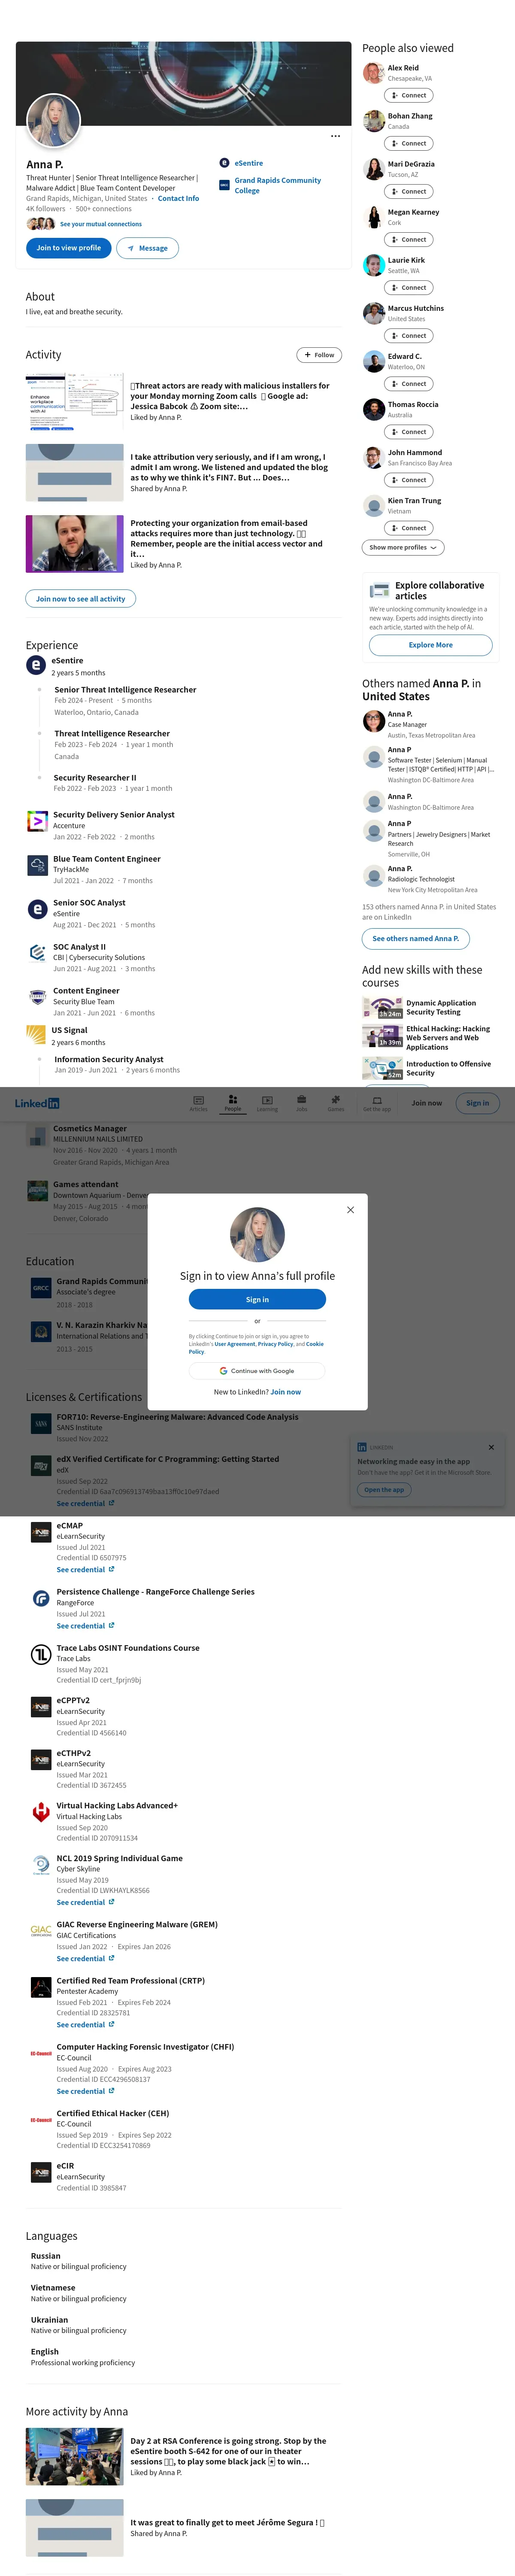Screen dimensions: 515x2576
Task: Click Join now link in sign-in dialog
Action: point(286,1392)
